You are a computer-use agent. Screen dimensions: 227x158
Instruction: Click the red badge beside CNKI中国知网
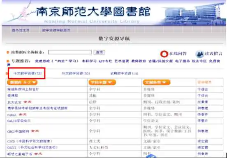point(35,131)
